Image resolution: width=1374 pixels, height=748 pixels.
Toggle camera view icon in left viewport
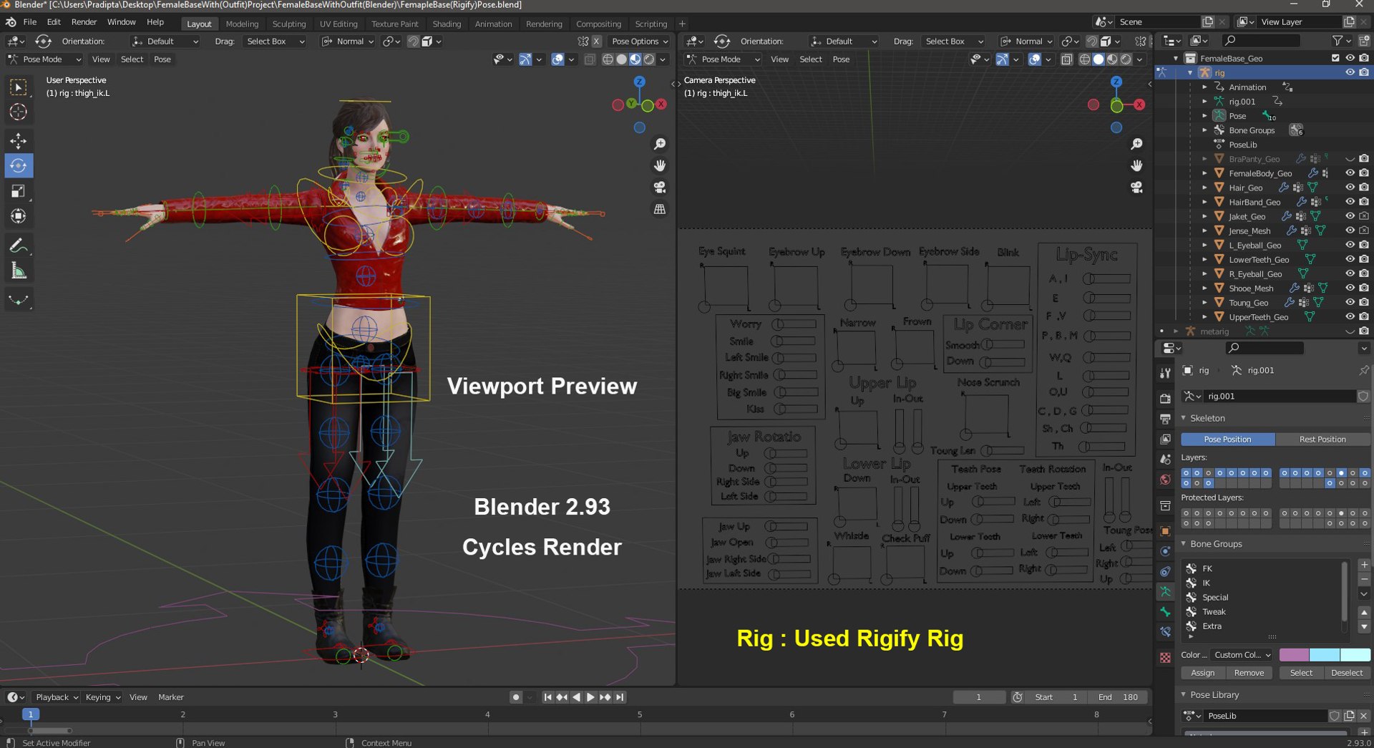(660, 188)
